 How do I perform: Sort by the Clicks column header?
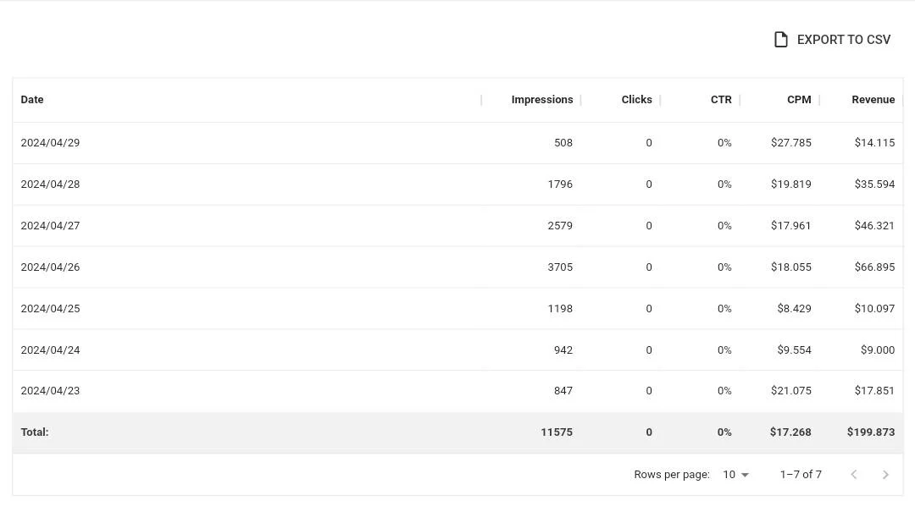pyautogui.click(x=636, y=100)
